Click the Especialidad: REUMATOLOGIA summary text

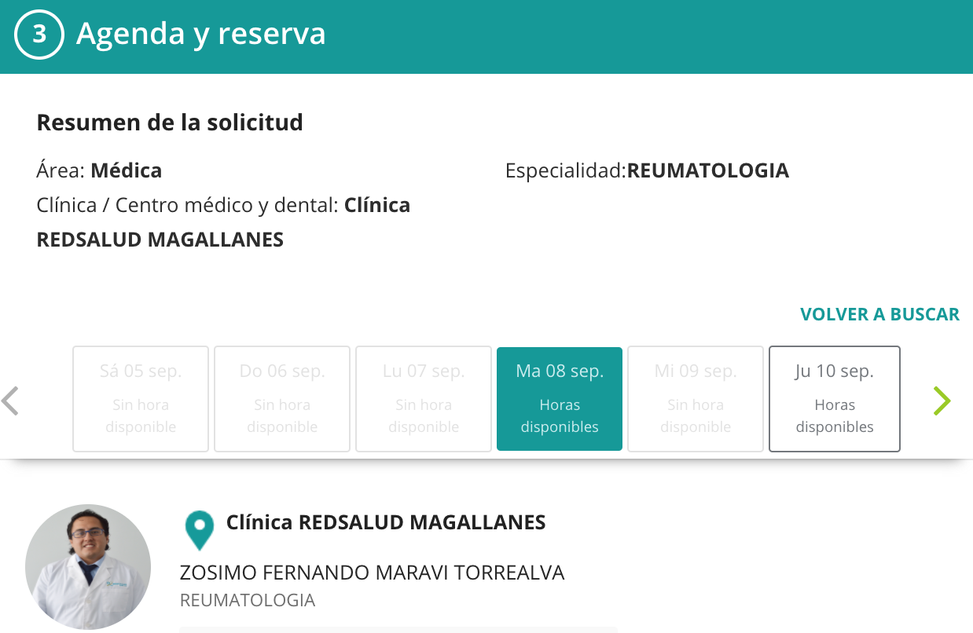pyautogui.click(x=647, y=170)
